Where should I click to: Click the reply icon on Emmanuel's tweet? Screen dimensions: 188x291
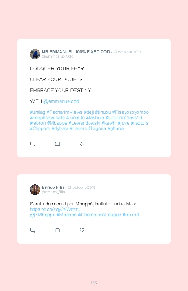click(33, 144)
